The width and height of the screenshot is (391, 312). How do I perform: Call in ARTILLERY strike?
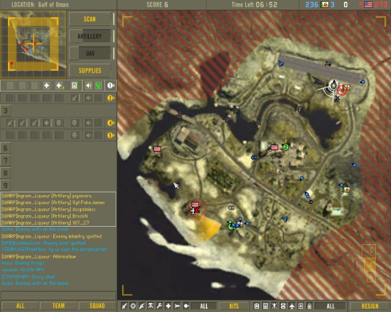click(90, 37)
